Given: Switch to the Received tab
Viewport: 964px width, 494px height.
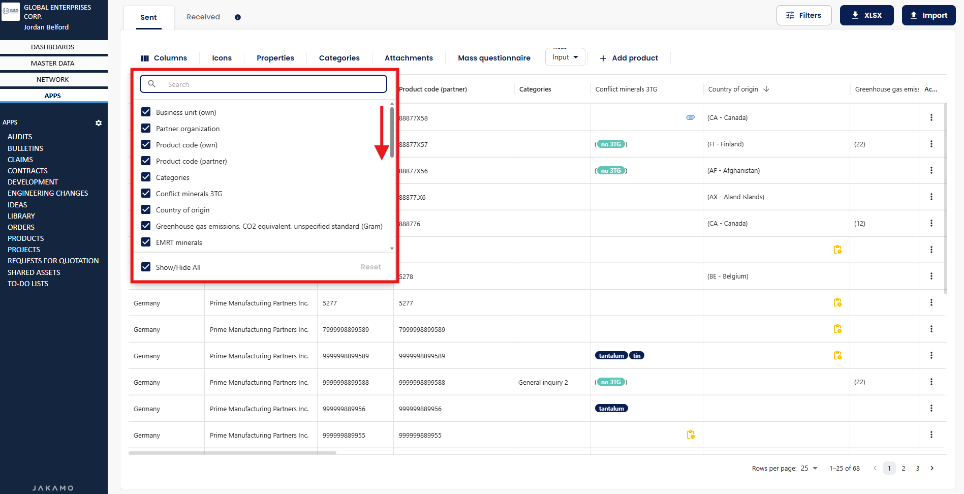Looking at the screenshot, I should (x=203, y=17).
